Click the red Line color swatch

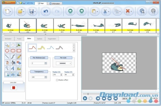14,88
